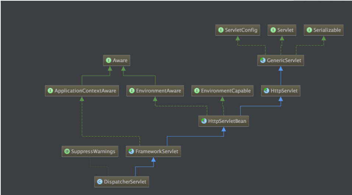Select the DispatcherServlet node text

pos(125,182)
